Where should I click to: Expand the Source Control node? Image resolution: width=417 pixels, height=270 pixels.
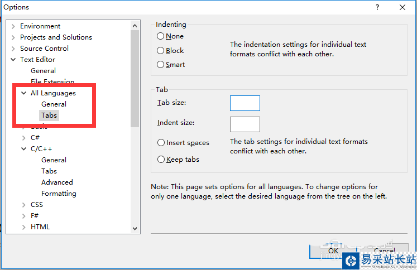(x=13, y=49)
